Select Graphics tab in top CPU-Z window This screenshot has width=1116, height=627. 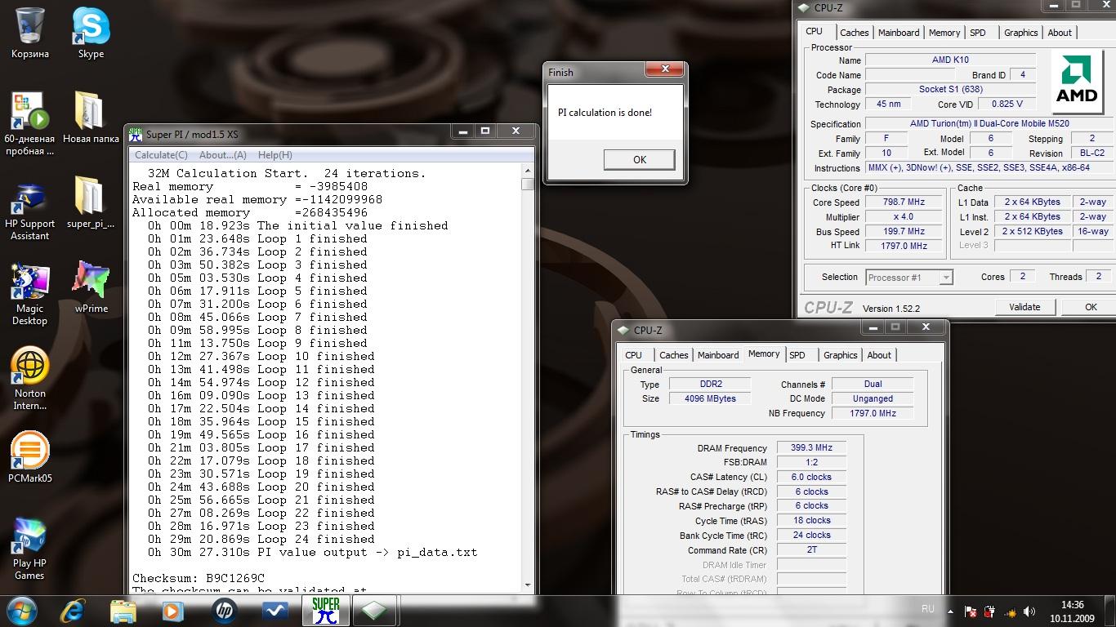click(x=1020, y=33)
